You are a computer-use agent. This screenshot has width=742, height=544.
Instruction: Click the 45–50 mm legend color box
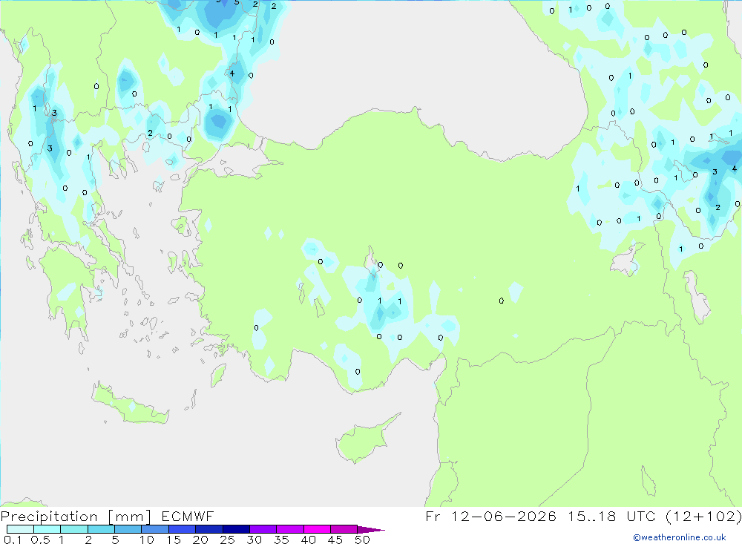click(344, 529)
